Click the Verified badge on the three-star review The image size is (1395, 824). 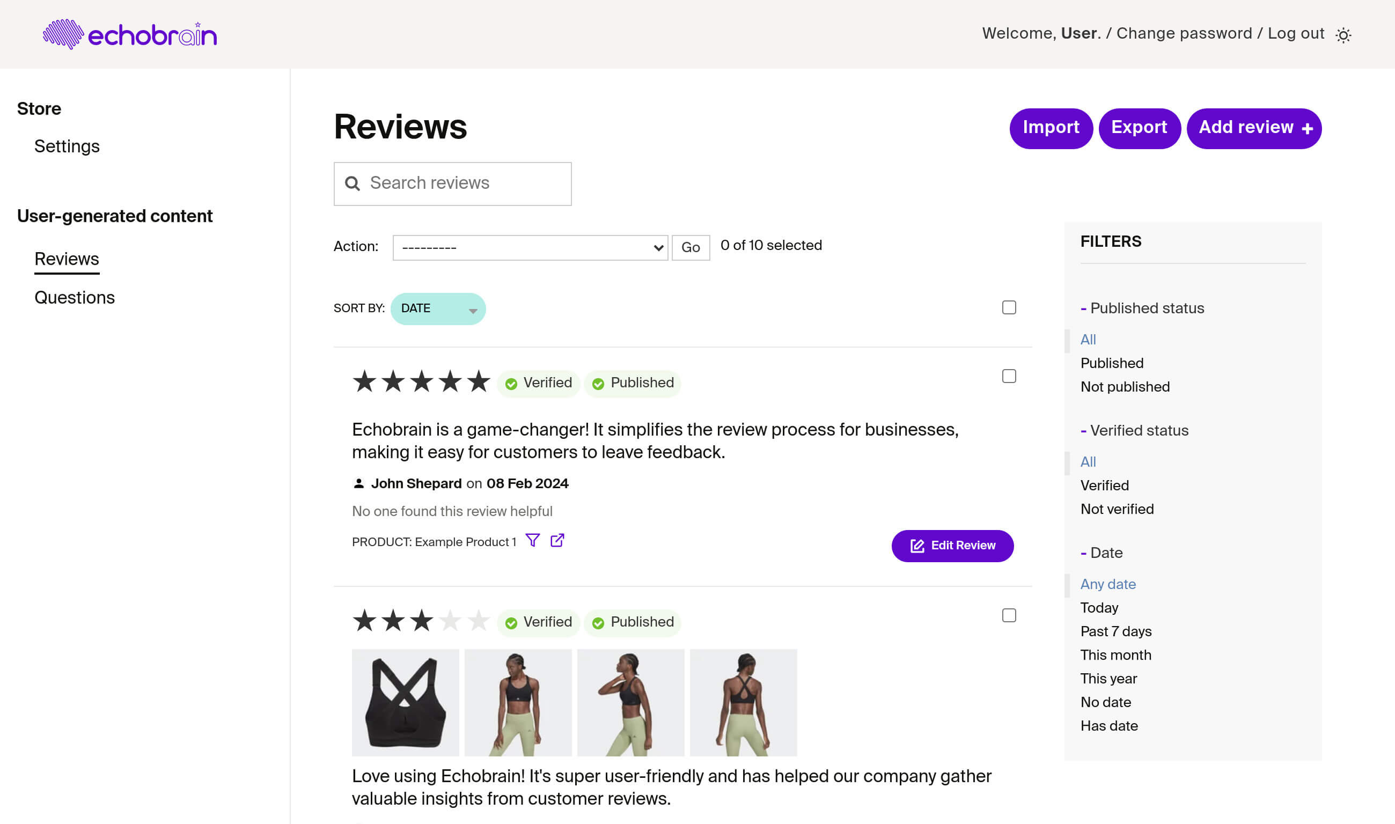pos(538,622)
